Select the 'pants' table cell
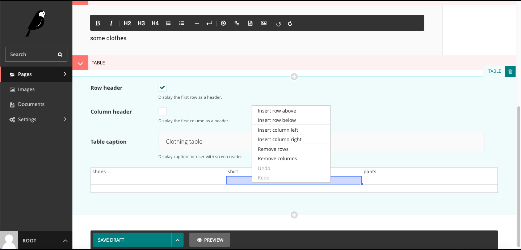This screenshot has height=250, width=521. (430, 172)
